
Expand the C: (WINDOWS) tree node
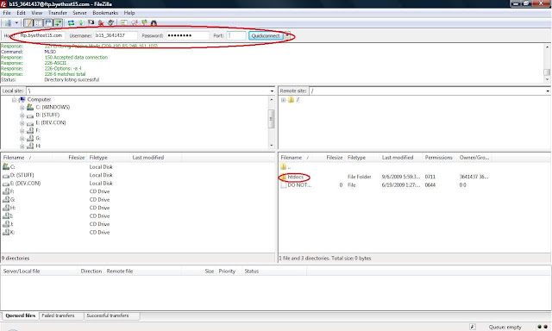22,108
